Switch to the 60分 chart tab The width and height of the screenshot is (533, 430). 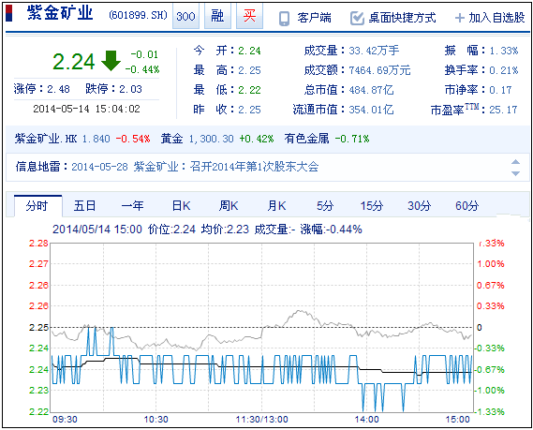tap(467, 206)
